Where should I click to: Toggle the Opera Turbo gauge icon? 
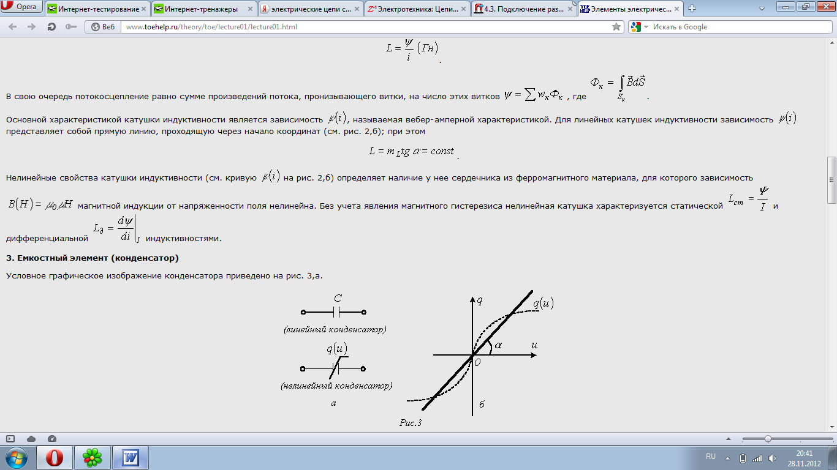(x=51, y=439)
